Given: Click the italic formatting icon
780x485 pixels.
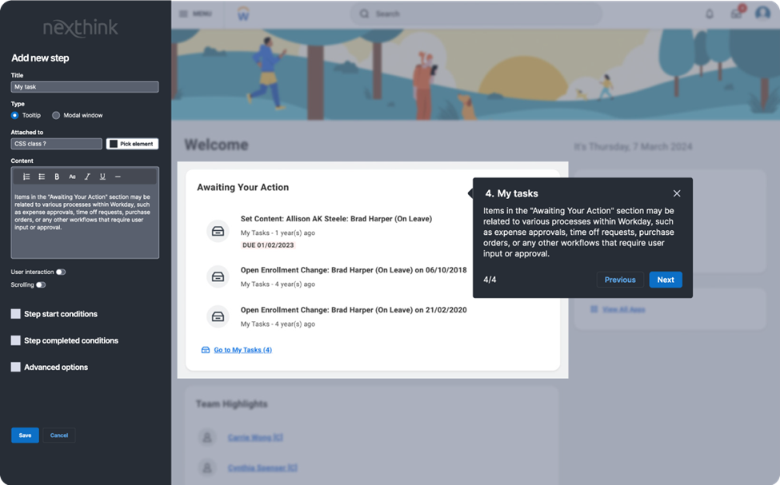Looking at the screenshot, I should [87, 177].
